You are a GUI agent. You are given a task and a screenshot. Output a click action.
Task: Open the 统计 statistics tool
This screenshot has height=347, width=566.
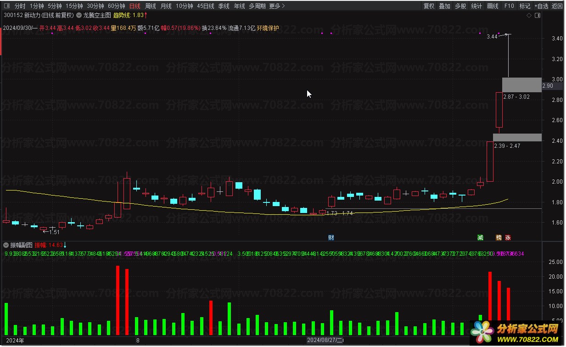[x=476, y=6]
